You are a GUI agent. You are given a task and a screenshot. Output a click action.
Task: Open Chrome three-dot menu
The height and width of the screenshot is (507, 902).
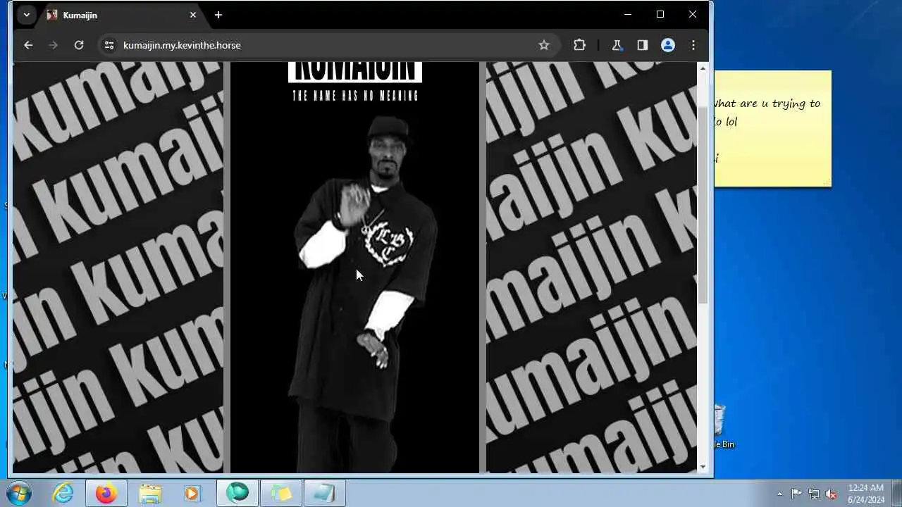pyautogui.click(x=693, y=45)
